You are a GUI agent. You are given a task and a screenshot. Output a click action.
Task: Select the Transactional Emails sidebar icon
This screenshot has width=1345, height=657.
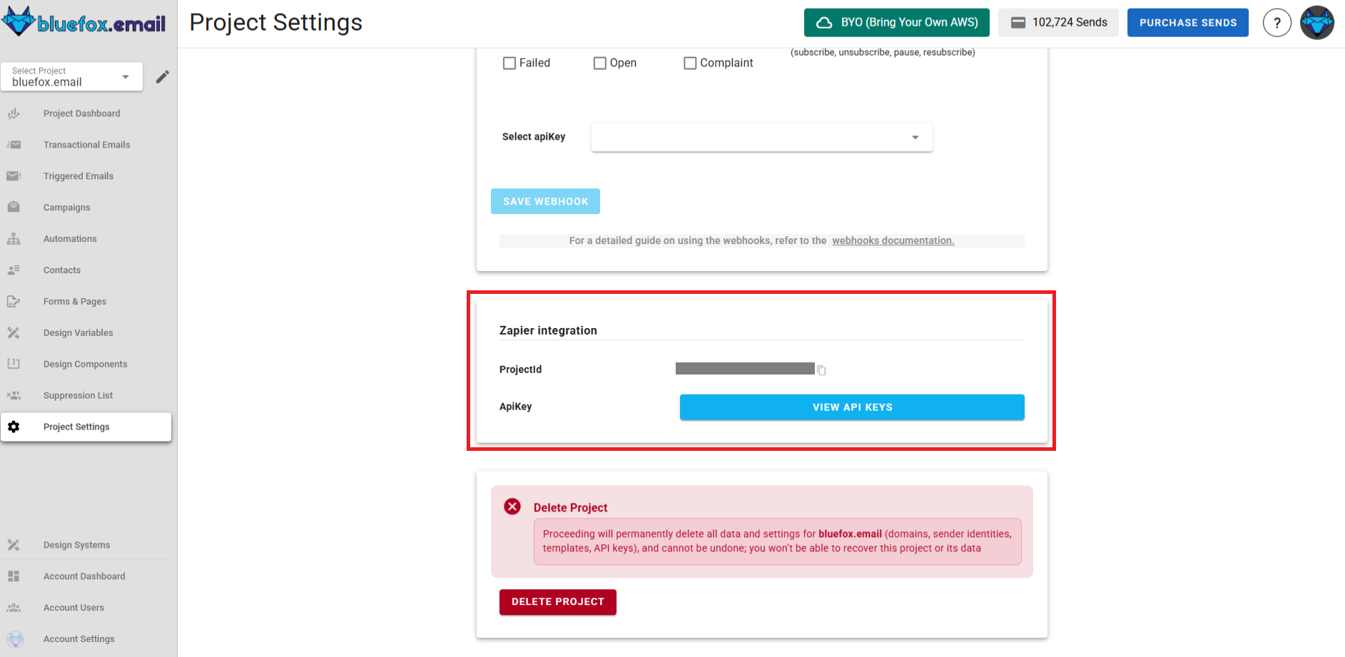tap(14, 144)
